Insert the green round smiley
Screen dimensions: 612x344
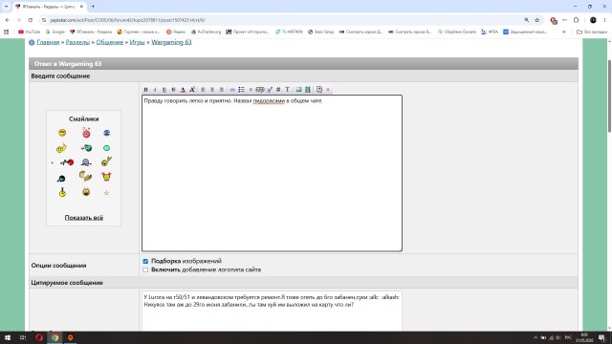click(106, 148)
